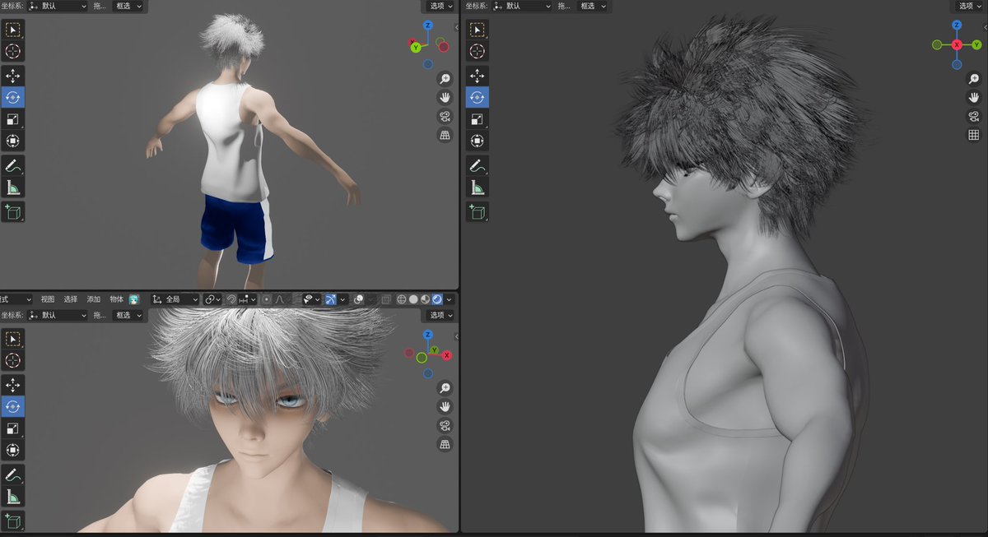This screenshot has height=537, width=988.
Task: Select the Measure tool in top-left viewport
Action: 13,187
